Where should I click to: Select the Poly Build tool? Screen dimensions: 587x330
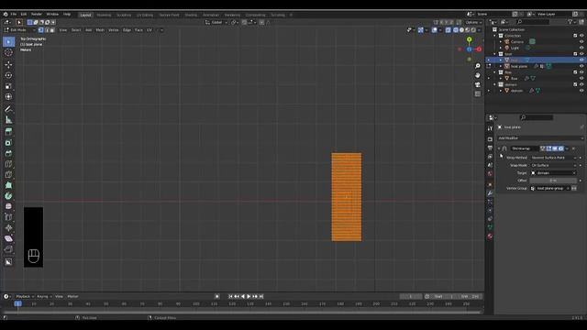(x=8, y=185)
